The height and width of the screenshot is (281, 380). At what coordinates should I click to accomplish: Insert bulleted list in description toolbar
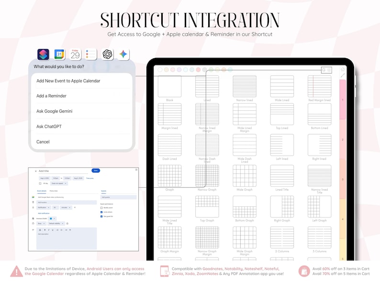61,230
